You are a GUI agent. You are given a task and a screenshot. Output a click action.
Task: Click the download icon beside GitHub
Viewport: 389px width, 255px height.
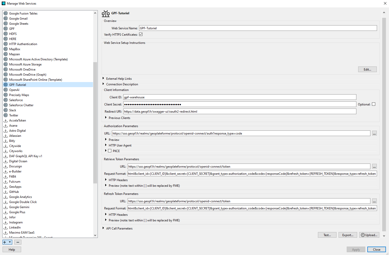pos(6,192)
